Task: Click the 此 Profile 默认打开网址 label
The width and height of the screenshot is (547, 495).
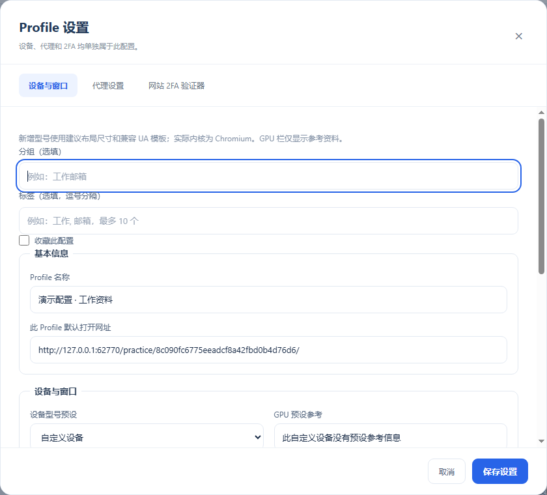Action: (x=70, y=328)
